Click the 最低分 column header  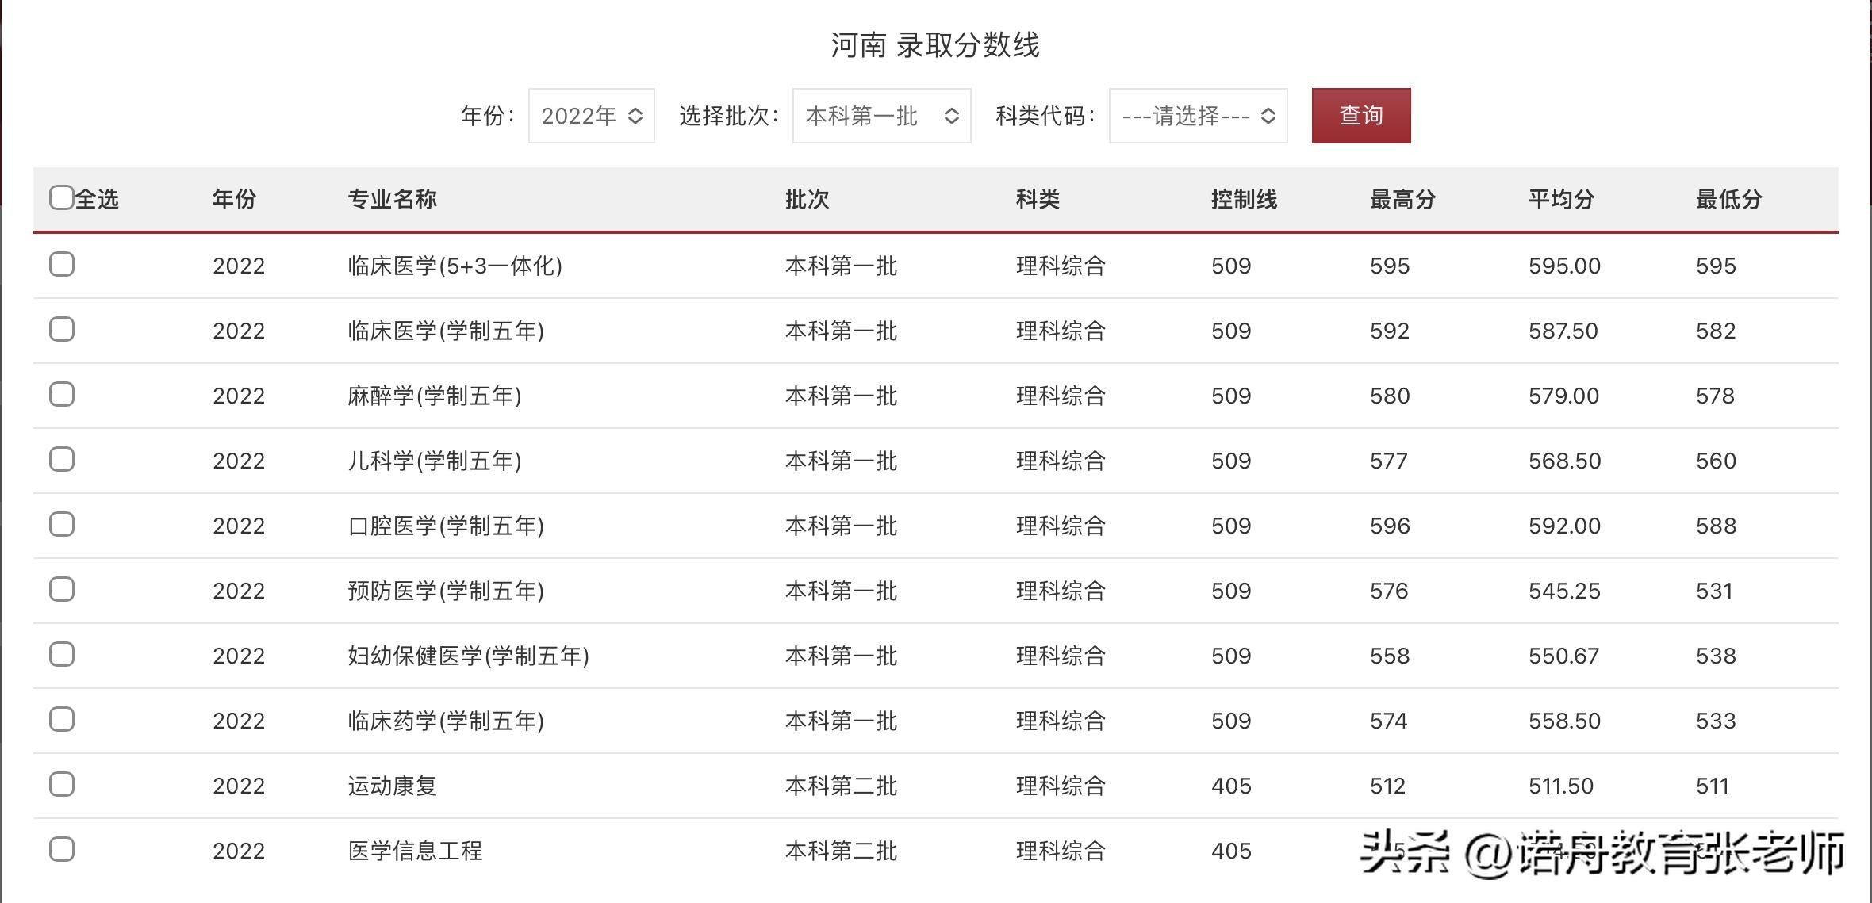click(1728, 199)
